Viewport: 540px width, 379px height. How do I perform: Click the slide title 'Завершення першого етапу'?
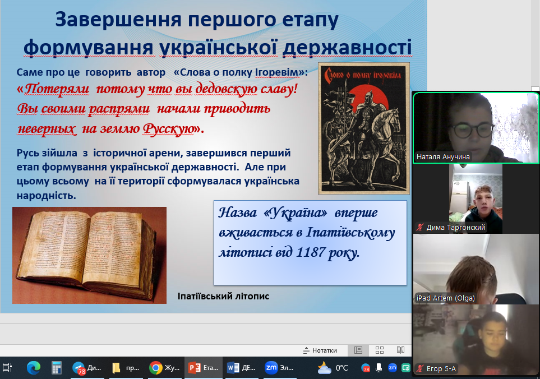197,19
